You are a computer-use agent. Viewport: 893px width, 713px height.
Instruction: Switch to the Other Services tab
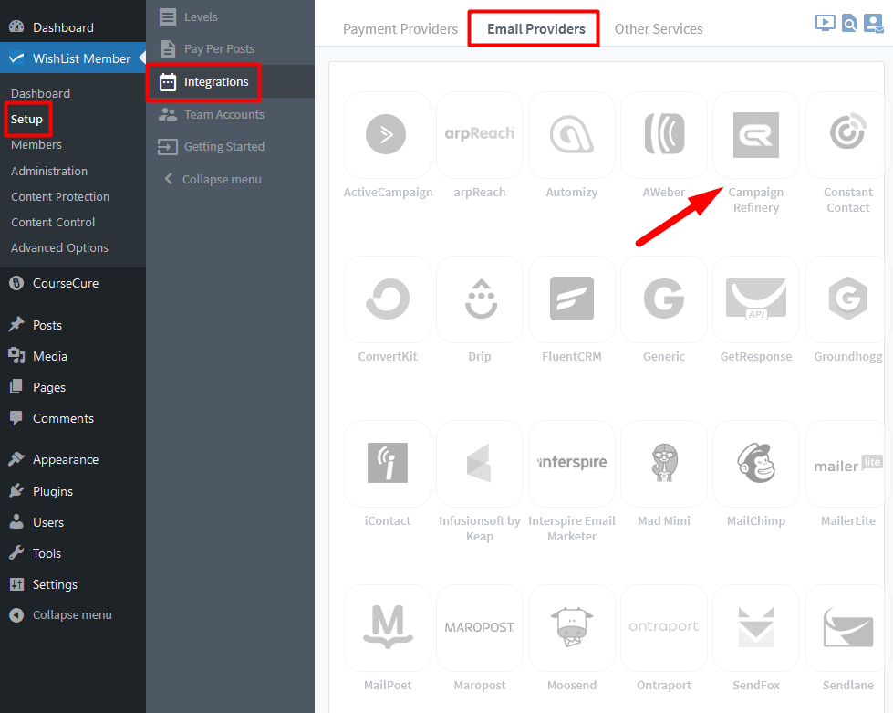point(659,28)
